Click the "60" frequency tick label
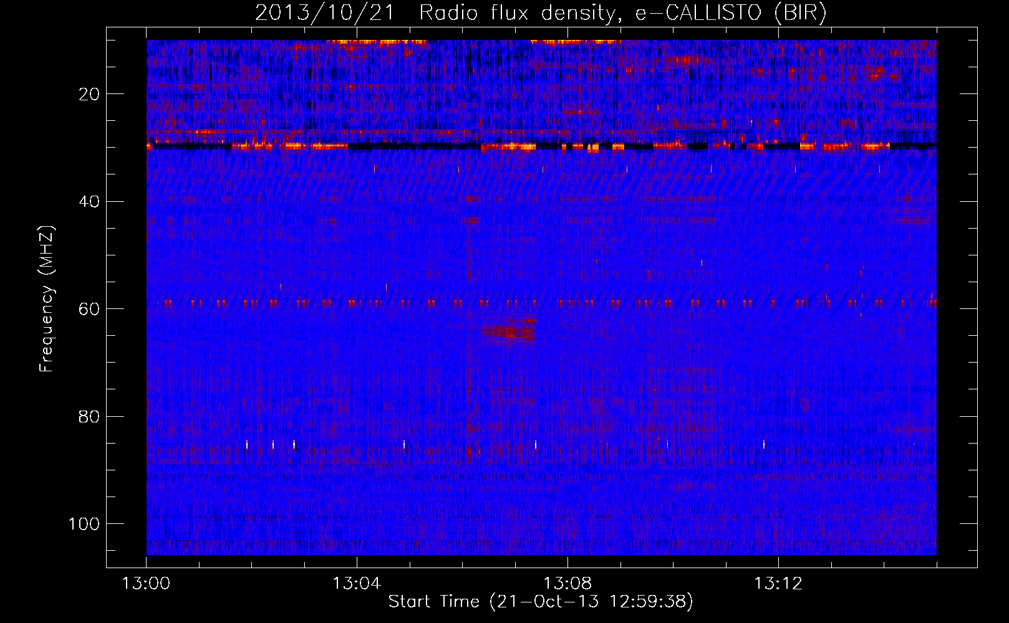This screenshot has width=1009, height=623. point(89,309)
